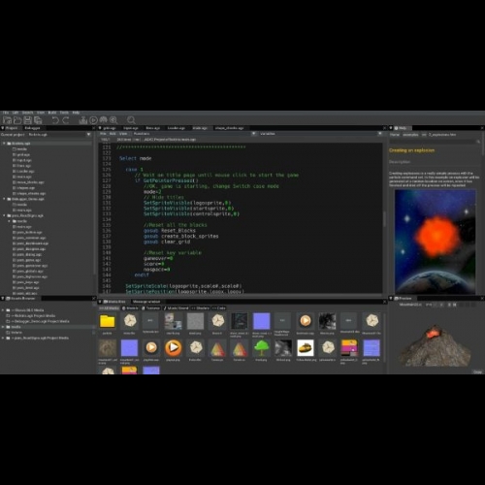Switch to the Loader.agc editor tab
Viewport: 485px width, 485px height.
tap(177, 128)
